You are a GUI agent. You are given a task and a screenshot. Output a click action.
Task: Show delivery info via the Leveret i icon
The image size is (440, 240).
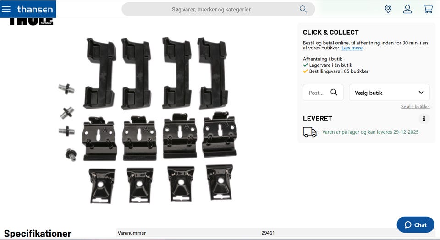(x=424, y=119)
